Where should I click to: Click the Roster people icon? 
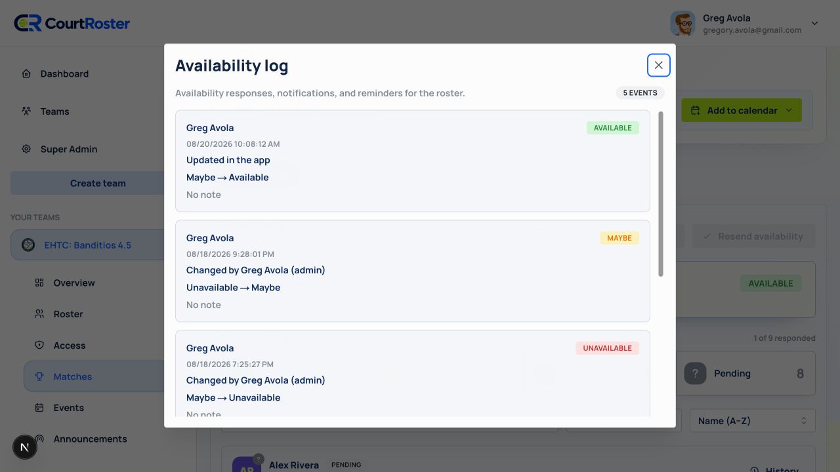pos(39,314)
